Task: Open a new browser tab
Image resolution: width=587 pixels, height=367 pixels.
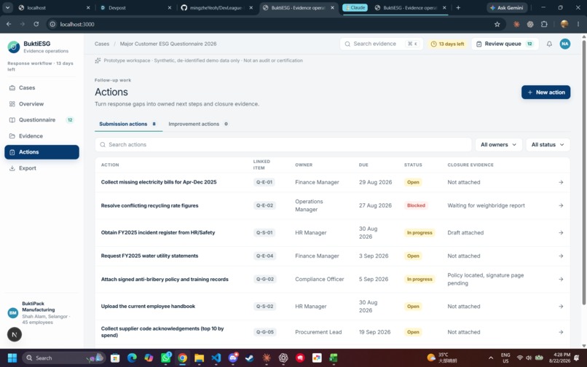Action: [x=458, y=7]
